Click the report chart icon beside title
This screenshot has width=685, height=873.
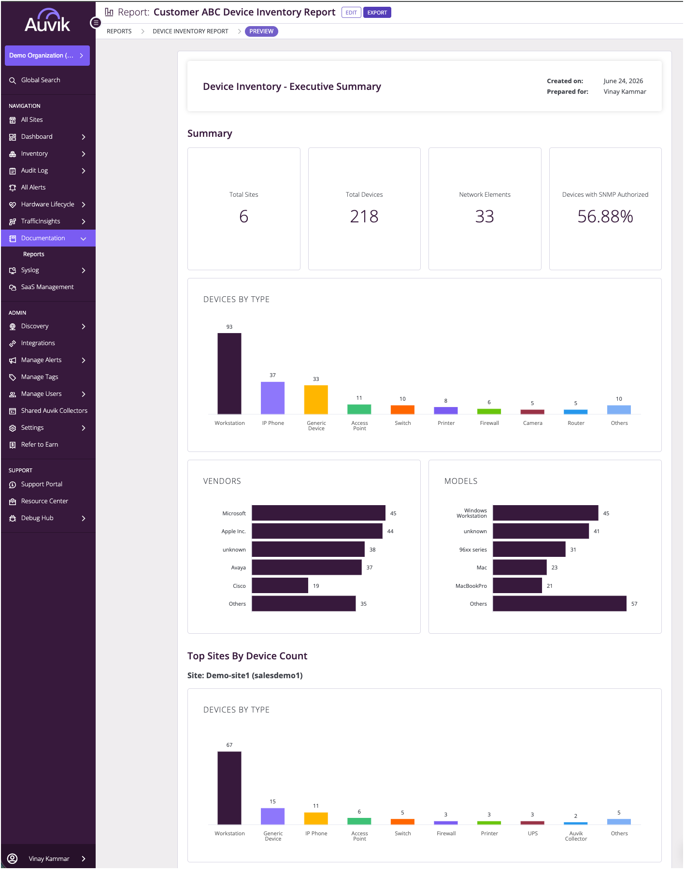coord(109,12)
